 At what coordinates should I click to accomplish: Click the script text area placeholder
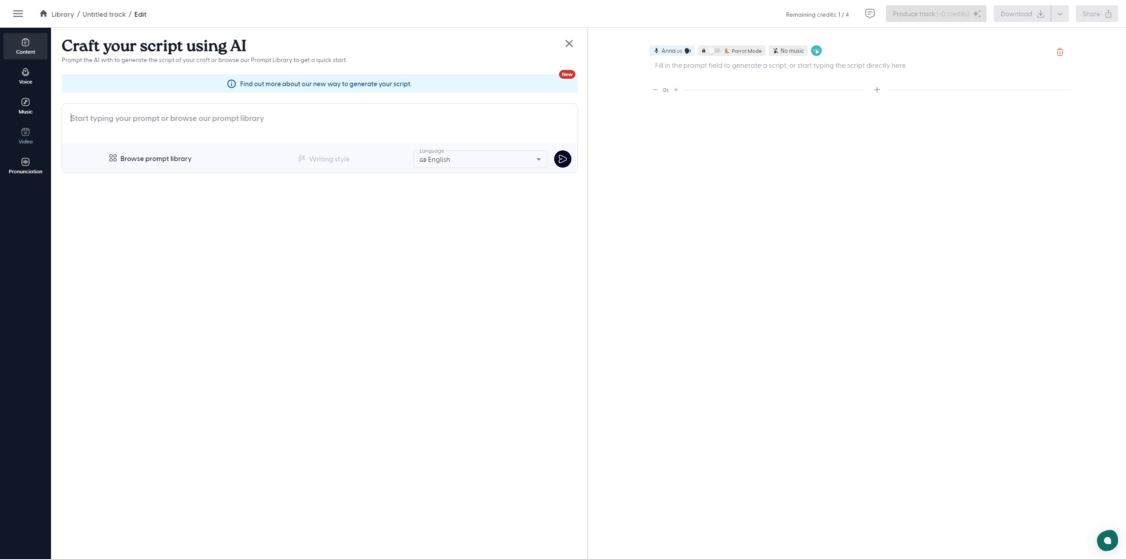[780, 66]
